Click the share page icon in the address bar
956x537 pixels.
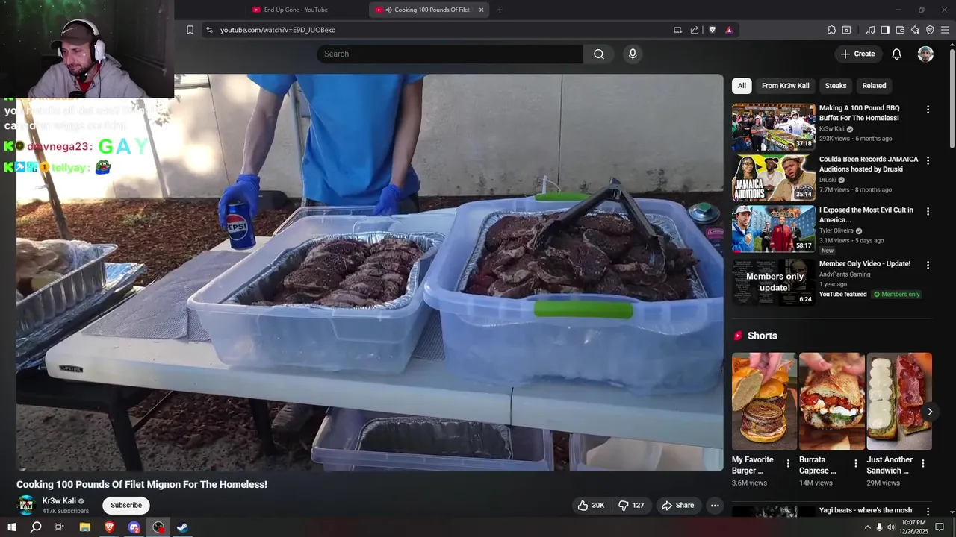pyautogui.click(x=695, y=30)
